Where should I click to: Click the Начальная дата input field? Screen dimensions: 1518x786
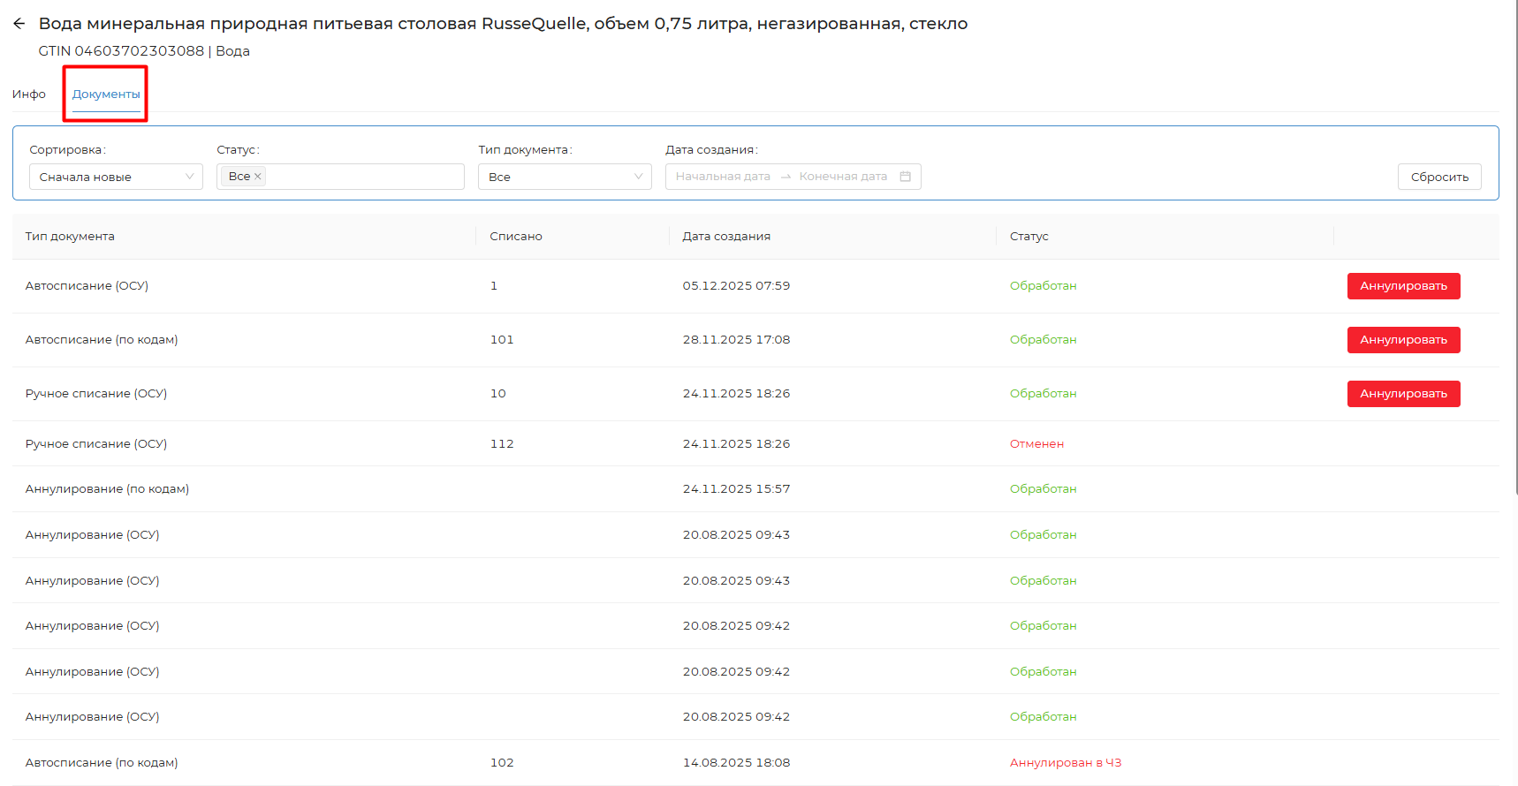click(722, 177)
